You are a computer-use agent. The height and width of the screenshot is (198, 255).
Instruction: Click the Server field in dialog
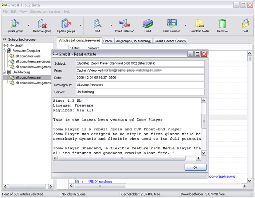pos(140,92)
